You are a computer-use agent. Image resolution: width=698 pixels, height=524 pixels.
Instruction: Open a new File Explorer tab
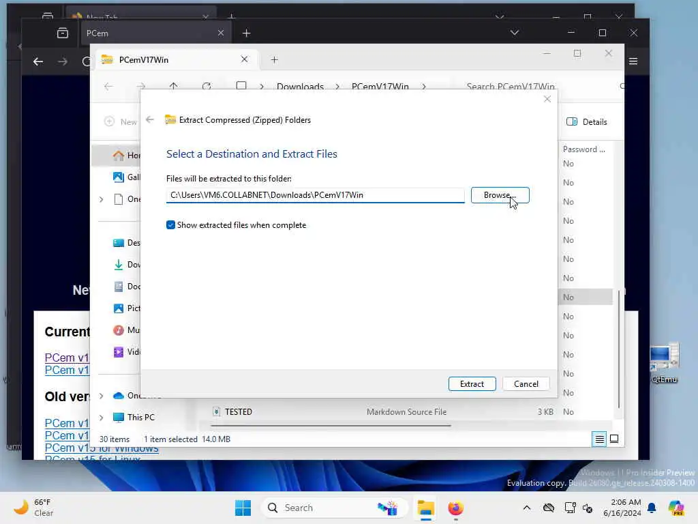(x=274, y=60)
